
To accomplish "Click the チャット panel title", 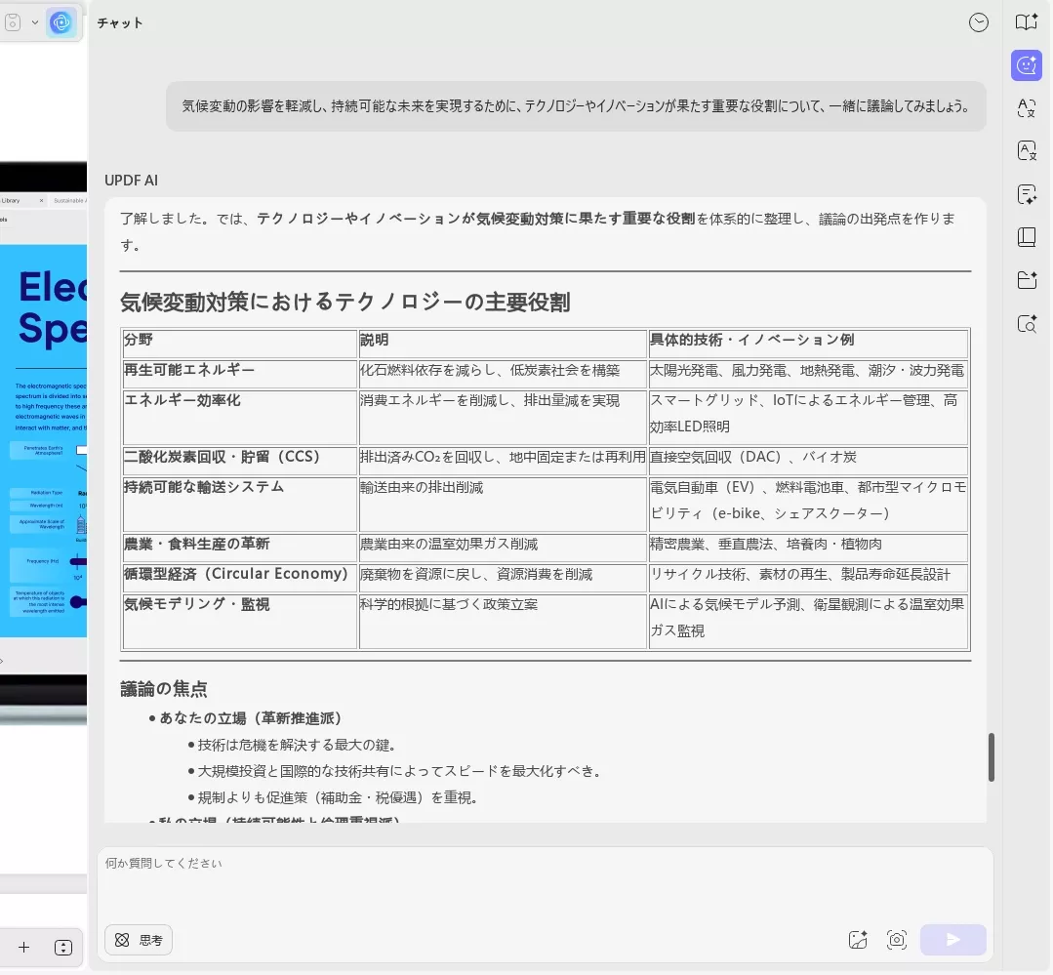I will 119,22.
